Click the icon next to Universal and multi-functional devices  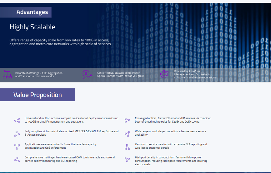coord(17,120)
